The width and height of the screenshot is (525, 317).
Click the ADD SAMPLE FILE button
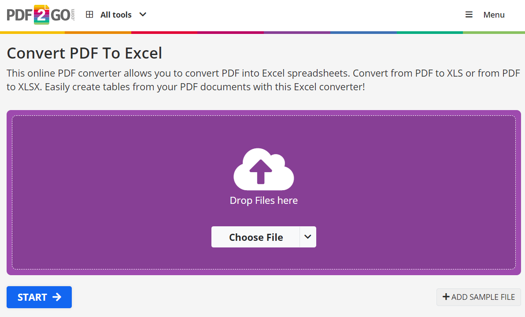pos(479,297)
